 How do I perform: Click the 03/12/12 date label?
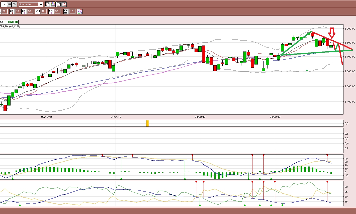click(46, 117)
